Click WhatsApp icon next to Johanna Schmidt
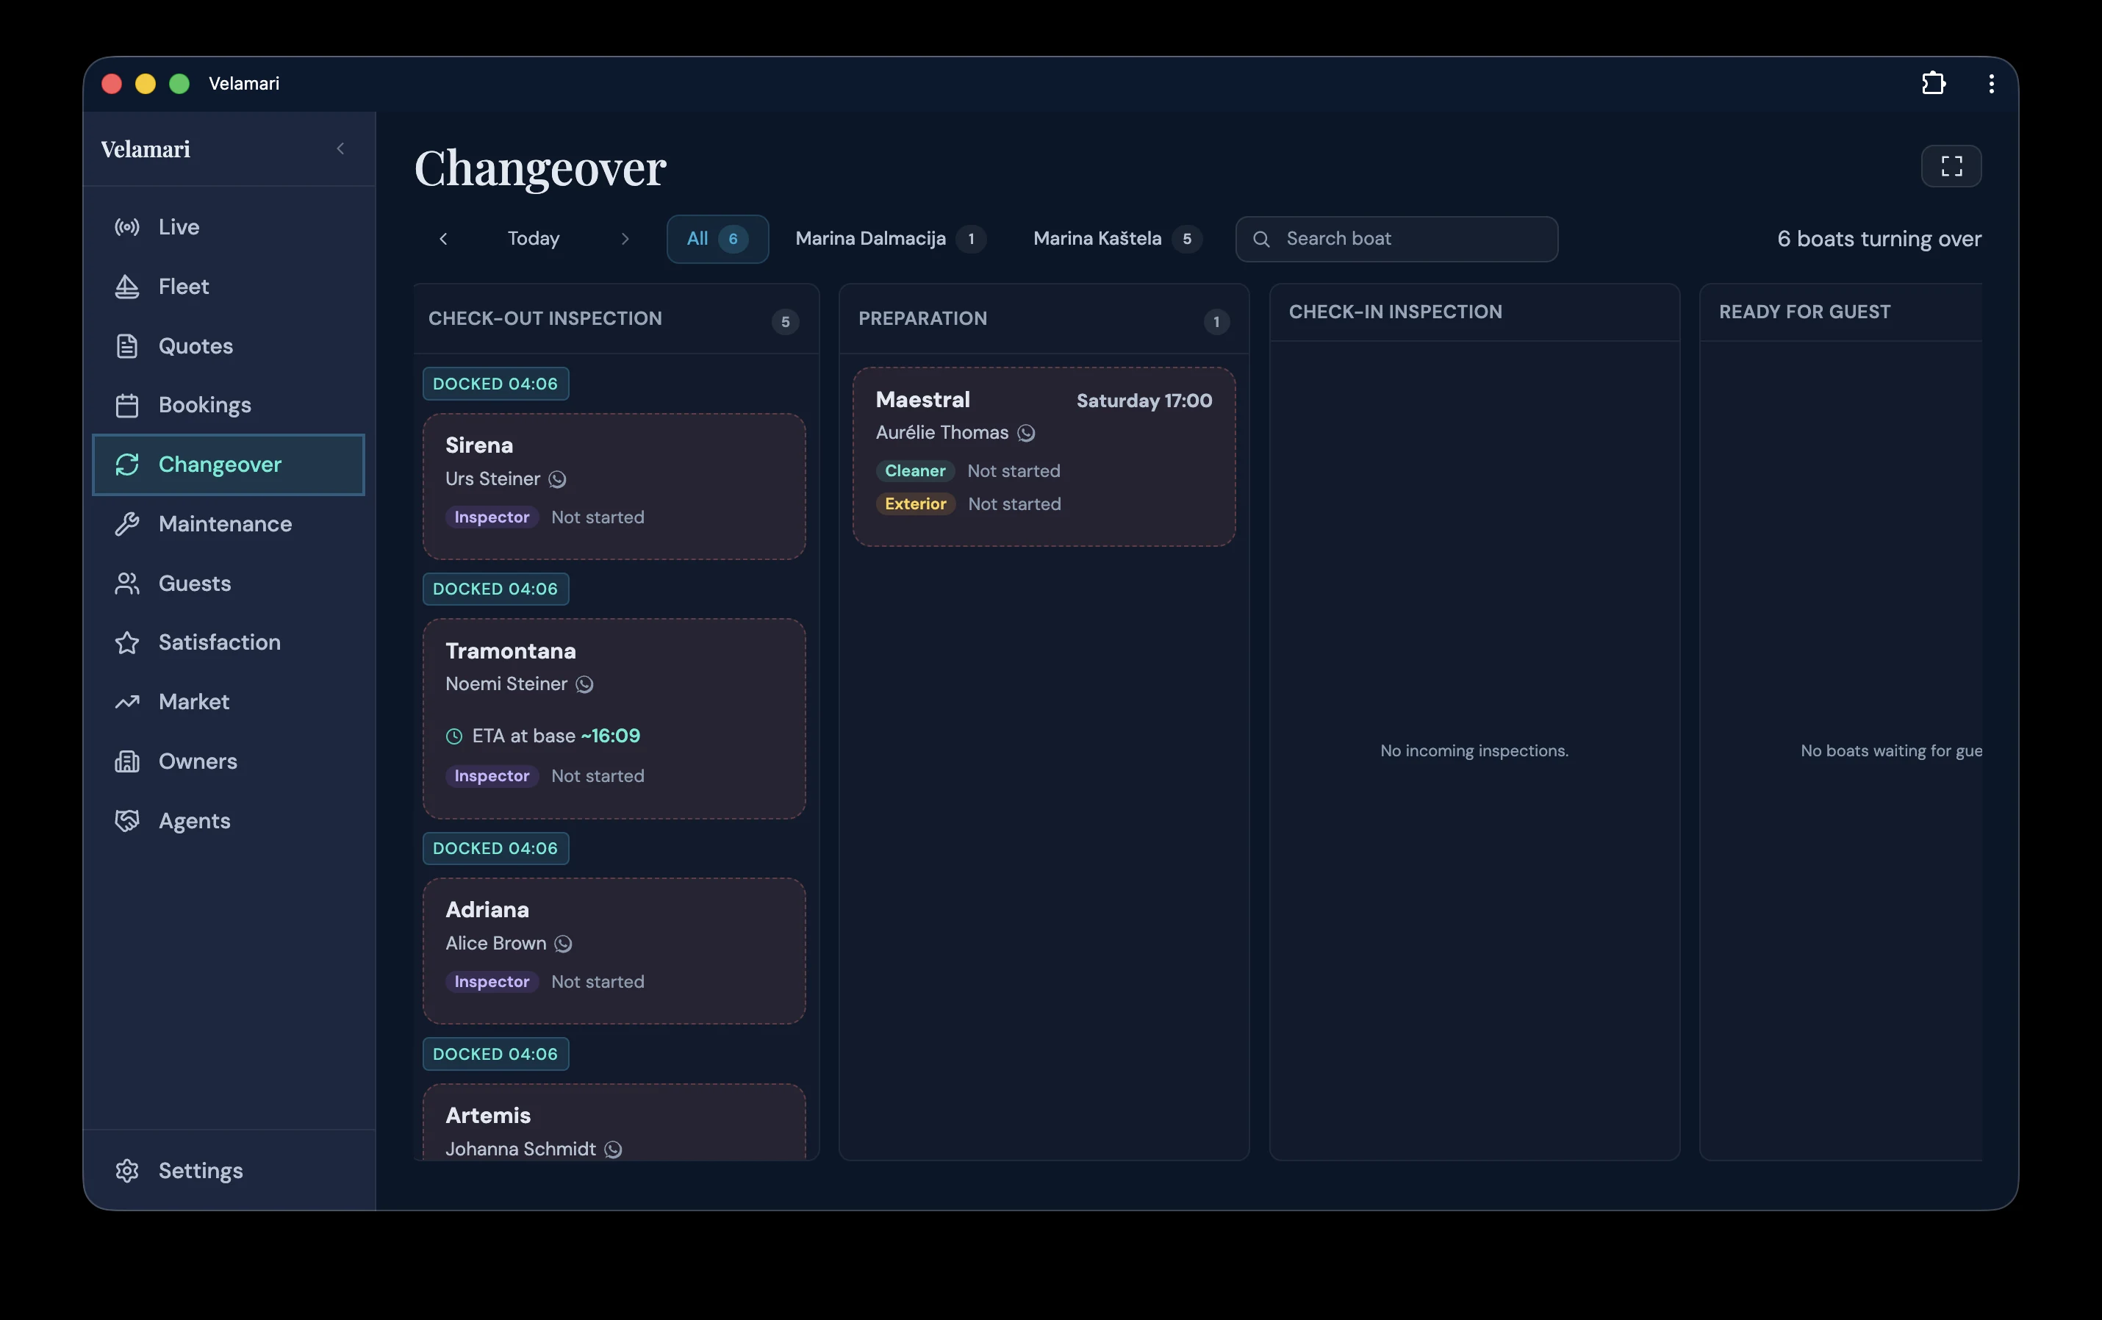Image resolution: width=2102 pixels, height=1320 pixels. point(614,1149)
